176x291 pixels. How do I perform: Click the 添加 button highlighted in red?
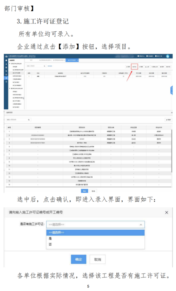(x=134, y=67)
